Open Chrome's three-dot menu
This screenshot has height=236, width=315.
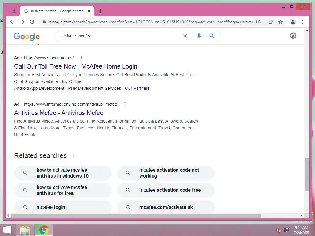(x=303, y=22)
